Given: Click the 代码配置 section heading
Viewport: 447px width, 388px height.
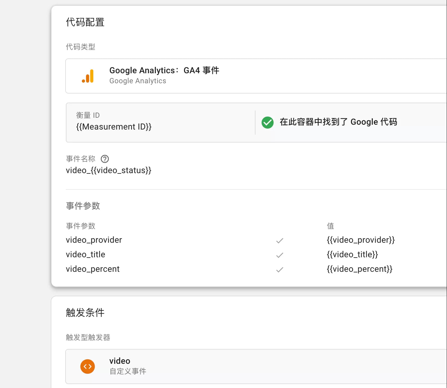Looking at the screenshot, I should [85, 22].
